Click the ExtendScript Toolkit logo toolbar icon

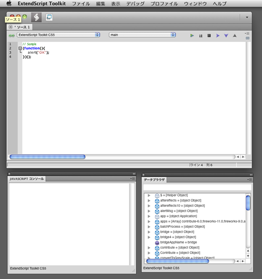tap(36, 17)
